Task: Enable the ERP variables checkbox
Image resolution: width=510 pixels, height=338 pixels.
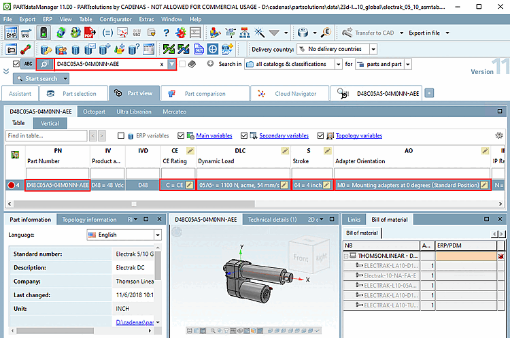Action: click(x=121, y=136)
